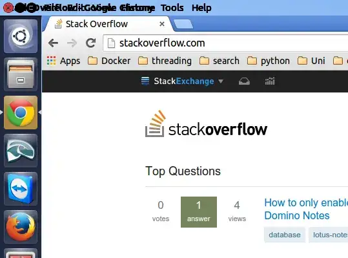Open the Apps shortcut in bookmarks bar
This screenshot has width=348, height=258.
63,61
